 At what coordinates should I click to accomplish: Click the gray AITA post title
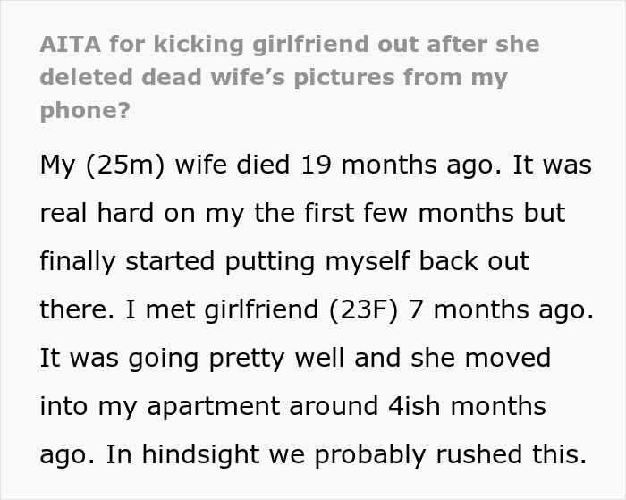[290, 77]
